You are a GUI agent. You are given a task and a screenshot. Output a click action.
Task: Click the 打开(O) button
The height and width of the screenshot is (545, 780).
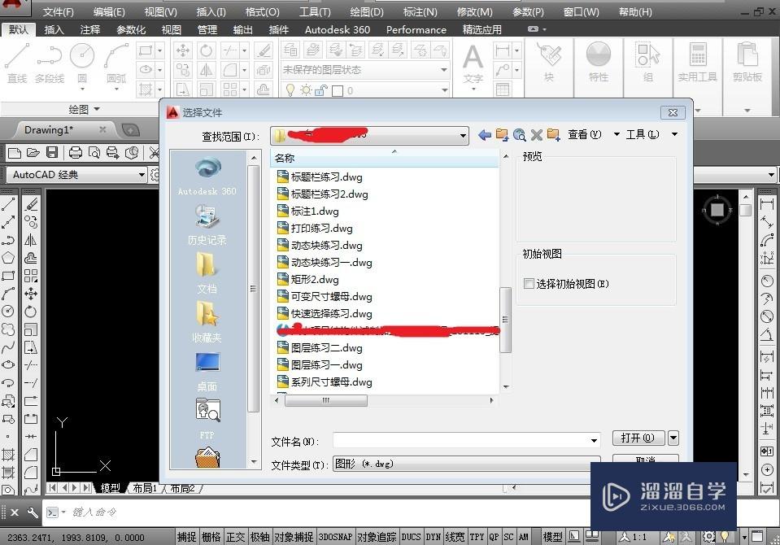click(x=640, y=438)
